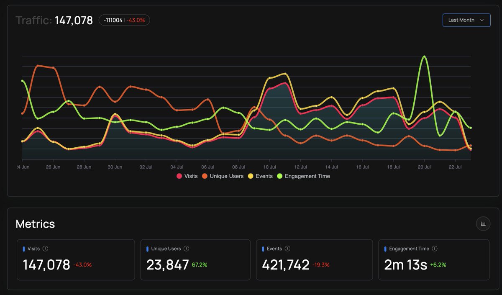Click the -111004 traffic change badge

tap(124, 20)
